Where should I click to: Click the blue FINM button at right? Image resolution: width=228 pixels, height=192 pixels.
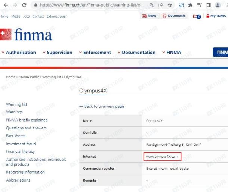pyautogui.click(x=221, y=52)
